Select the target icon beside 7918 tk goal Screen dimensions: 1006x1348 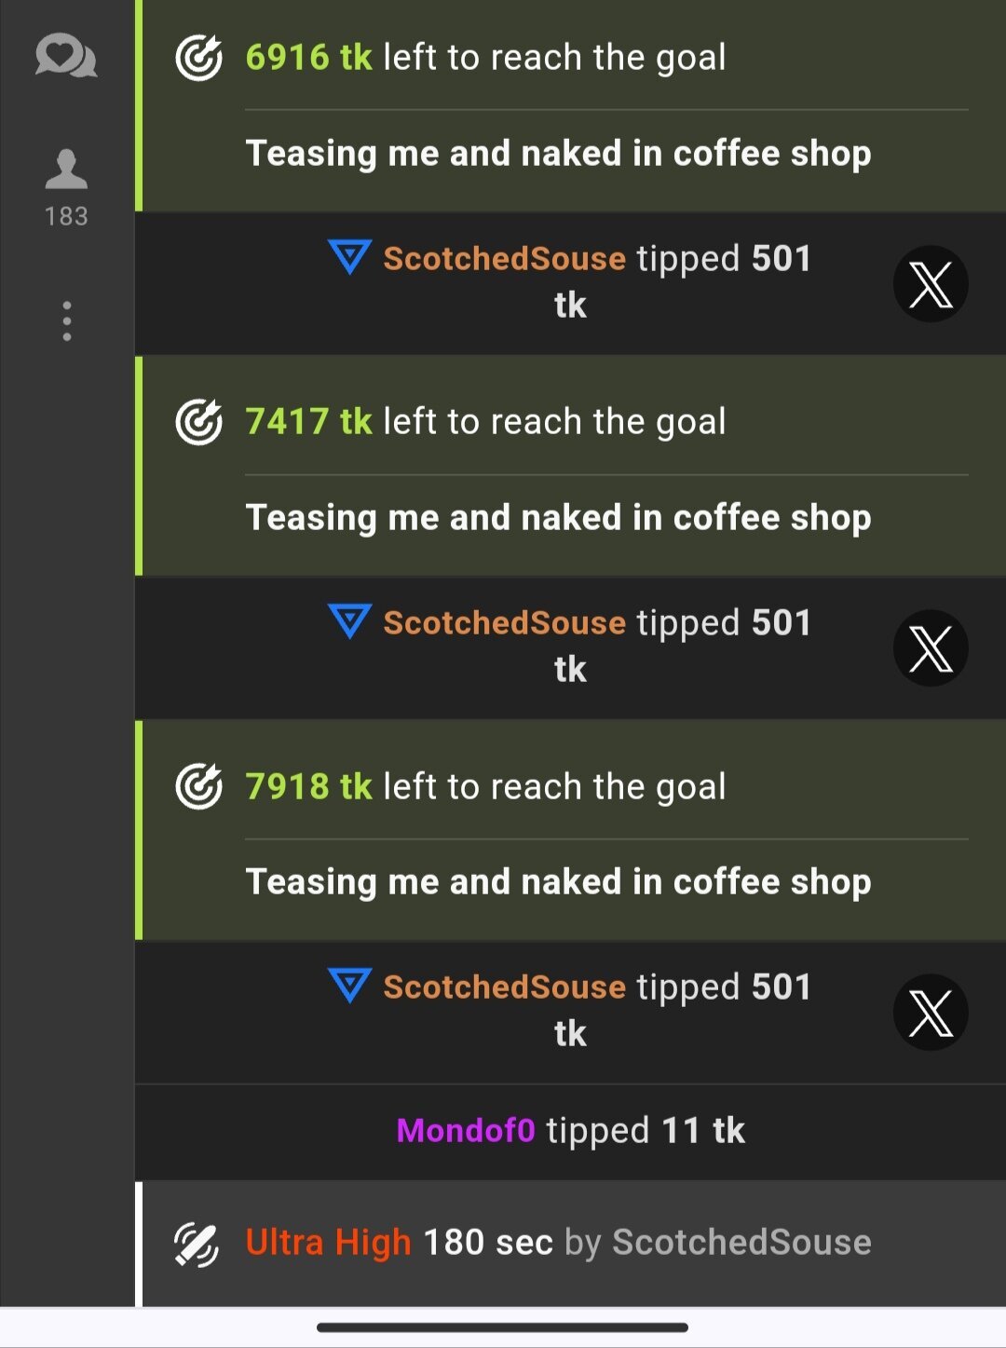198,786
